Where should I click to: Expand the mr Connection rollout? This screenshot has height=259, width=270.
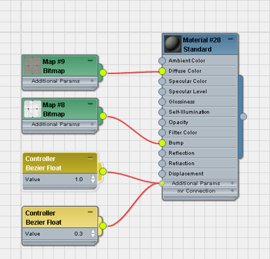[x=232, y=191]
